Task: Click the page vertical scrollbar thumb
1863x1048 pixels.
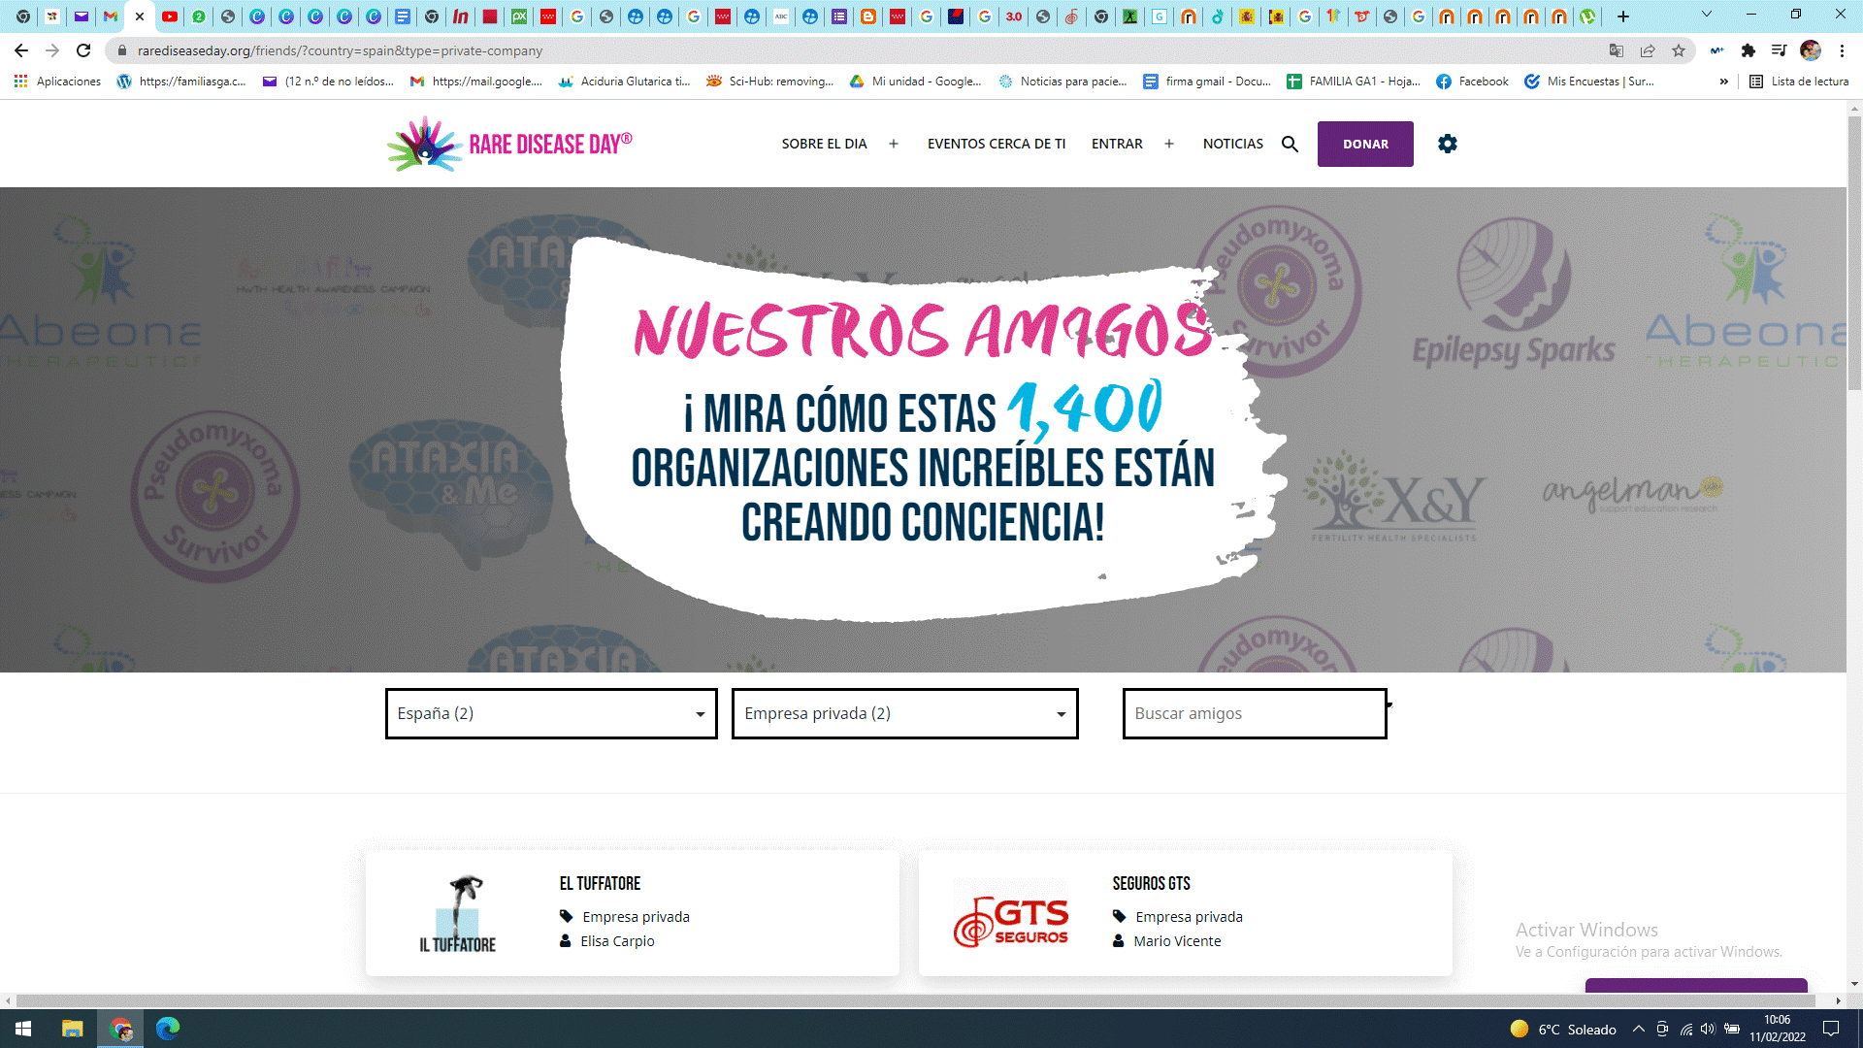Action: pos(1854,252)
